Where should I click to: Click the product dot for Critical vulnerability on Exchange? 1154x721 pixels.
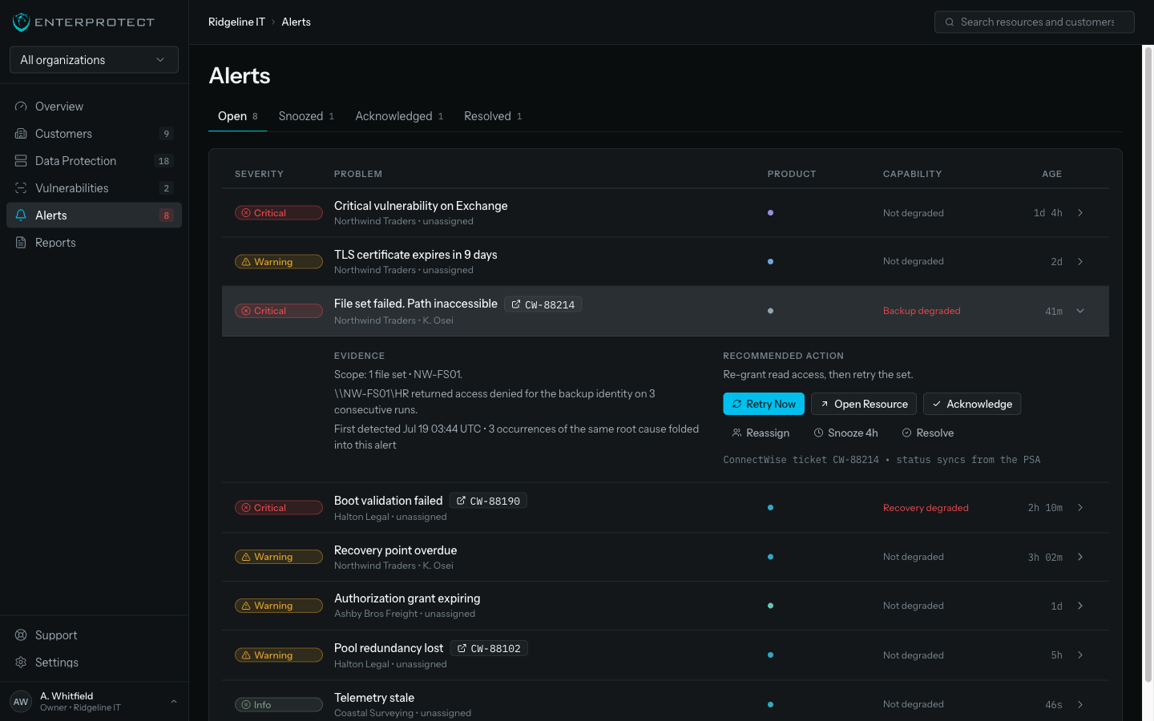(x=770, y=213)
